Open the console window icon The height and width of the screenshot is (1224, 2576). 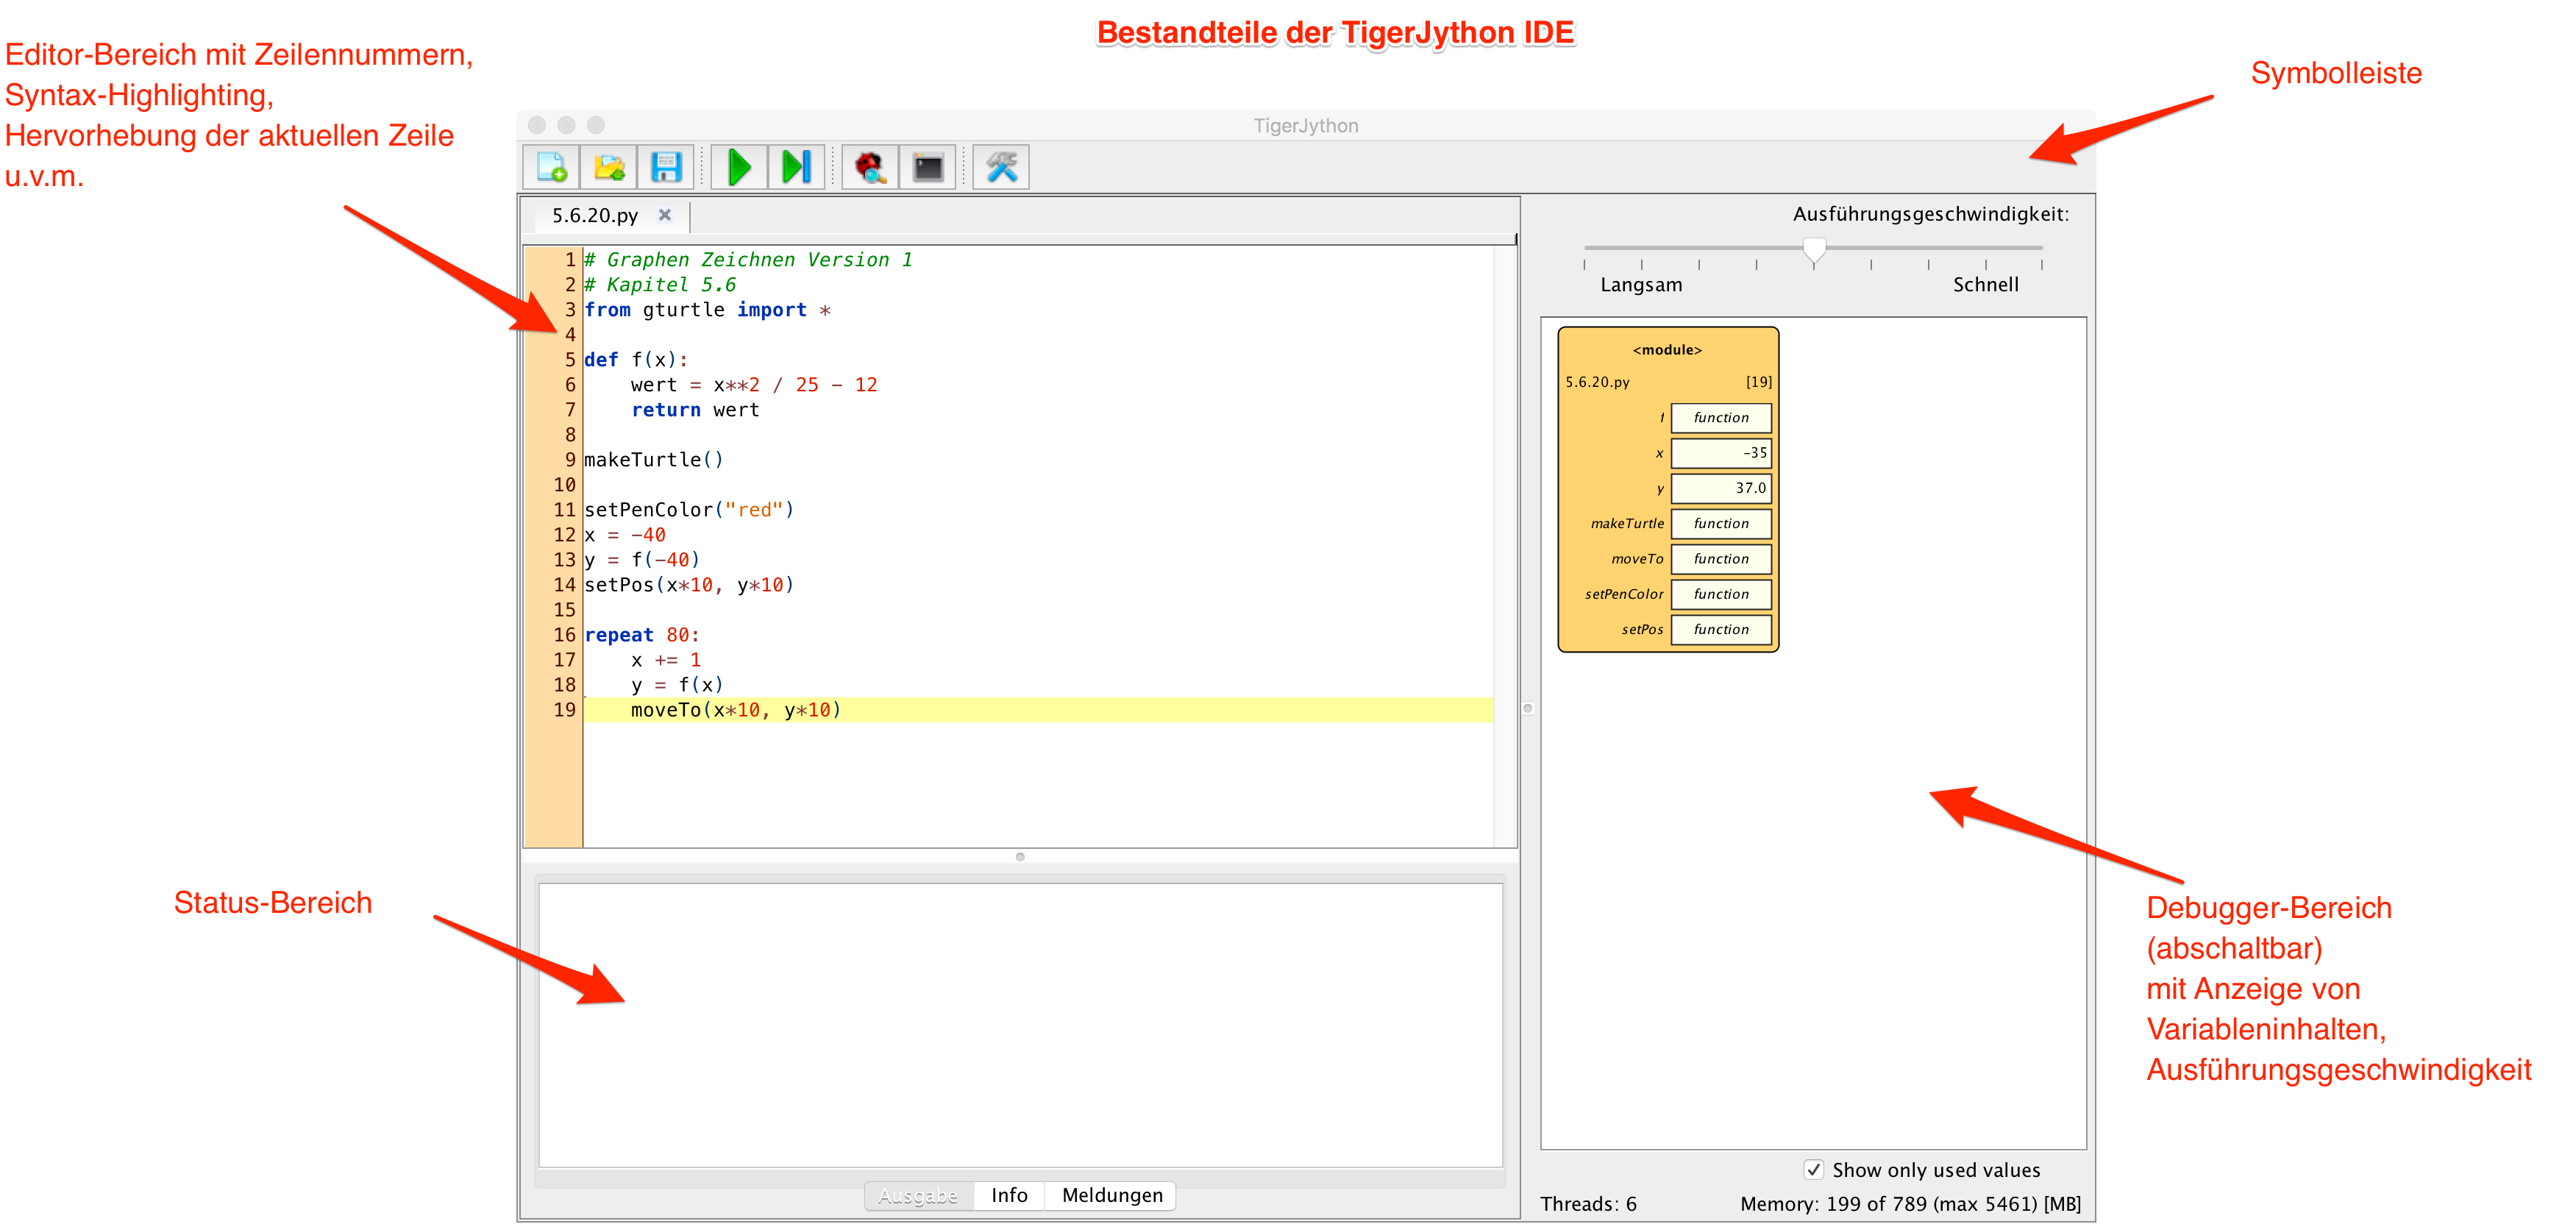(x=928, y=167)
